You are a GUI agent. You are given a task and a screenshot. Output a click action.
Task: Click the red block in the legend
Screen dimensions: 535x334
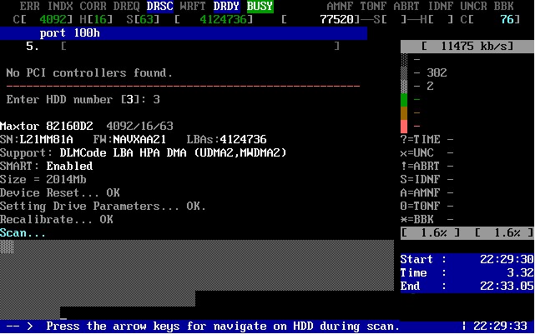point(405,125)
